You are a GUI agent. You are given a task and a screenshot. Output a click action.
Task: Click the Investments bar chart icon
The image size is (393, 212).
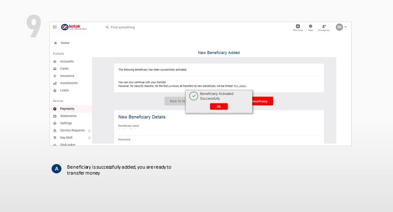pos(55,83)
